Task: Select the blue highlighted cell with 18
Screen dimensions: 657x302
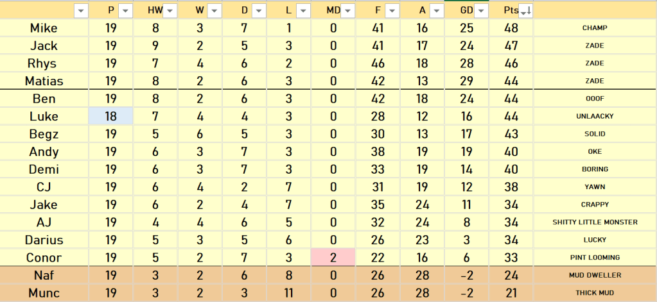Action: (111, 116)
